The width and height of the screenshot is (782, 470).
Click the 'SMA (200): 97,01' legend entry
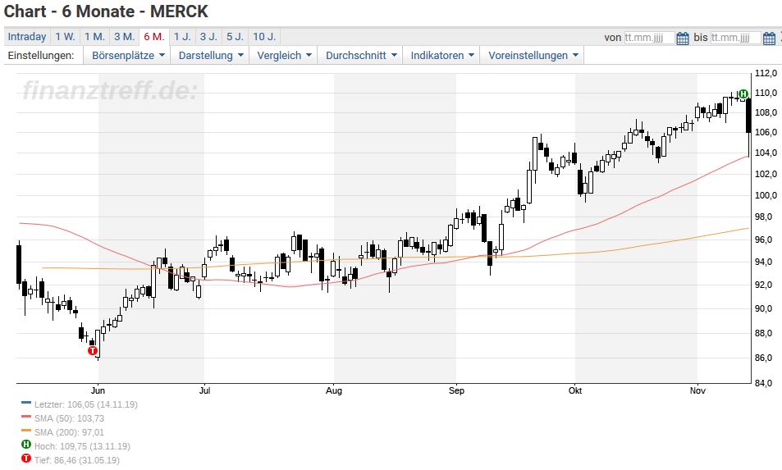[69, 432]
